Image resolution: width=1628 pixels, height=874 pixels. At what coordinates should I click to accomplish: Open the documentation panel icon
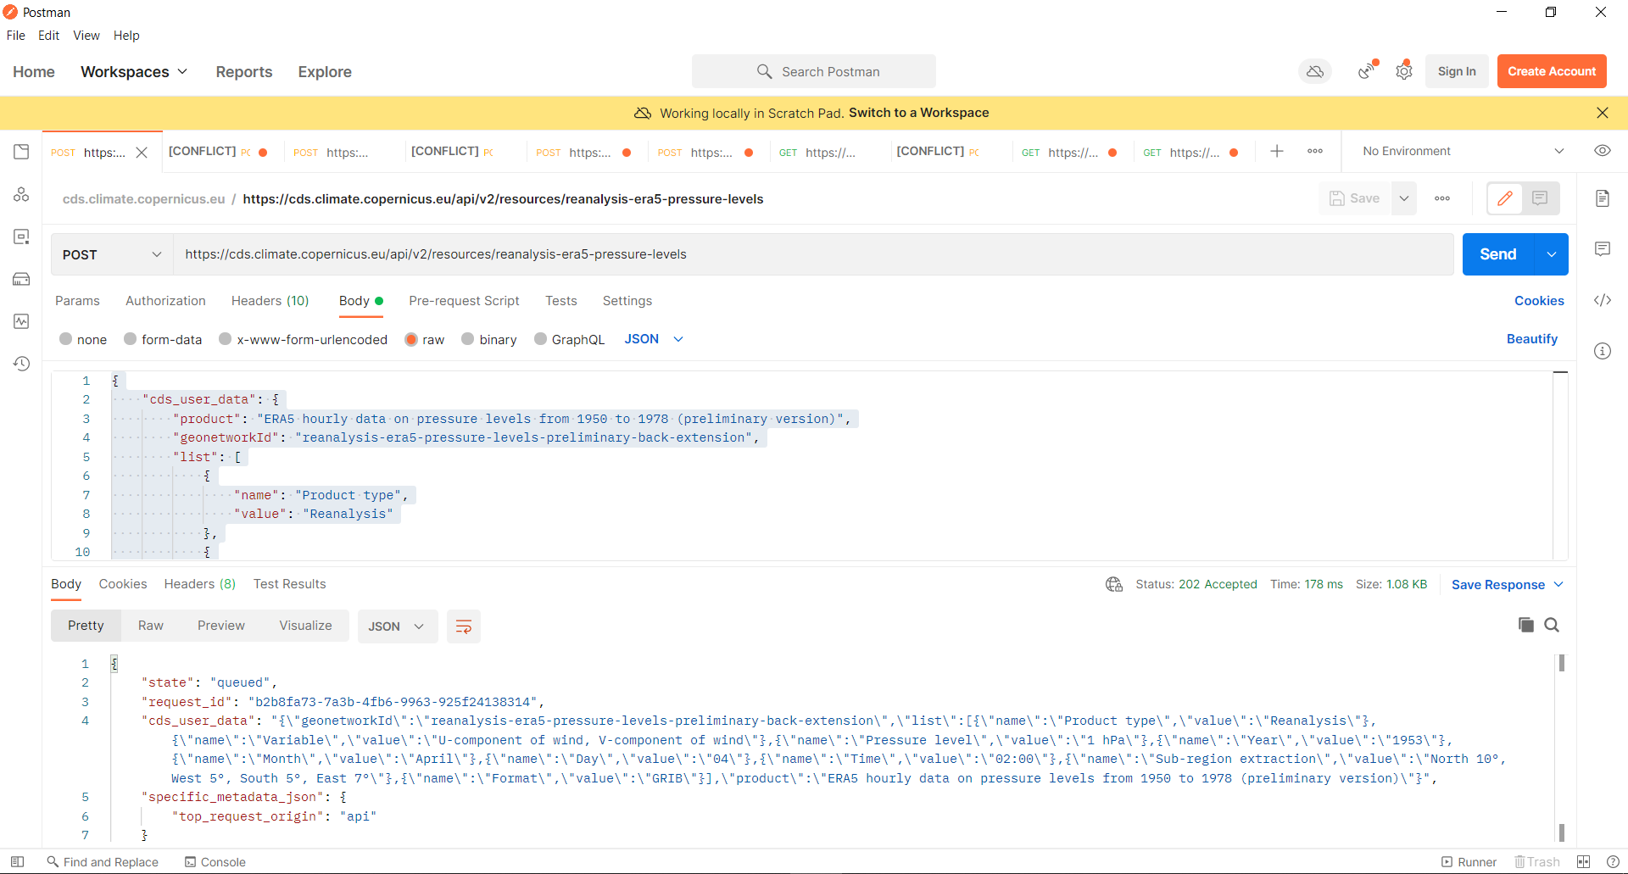tap(1602, 198)
